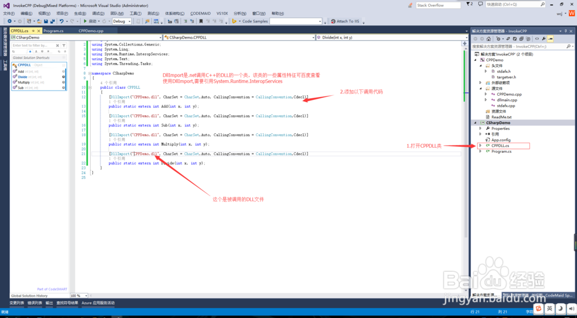Click the Sogou input method S icon
577x318 pixels.
[x=538, y=308]
